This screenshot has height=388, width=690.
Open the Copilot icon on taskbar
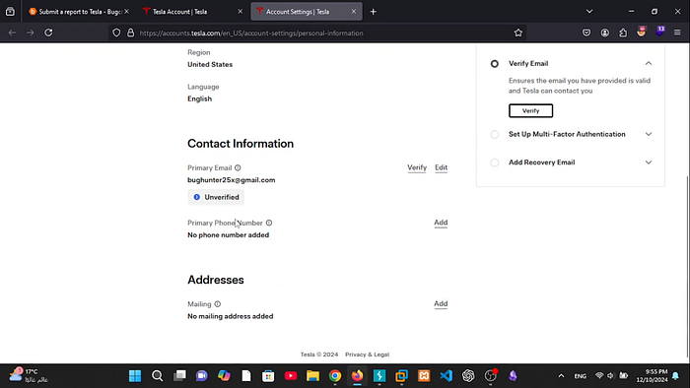pos(224,376)
